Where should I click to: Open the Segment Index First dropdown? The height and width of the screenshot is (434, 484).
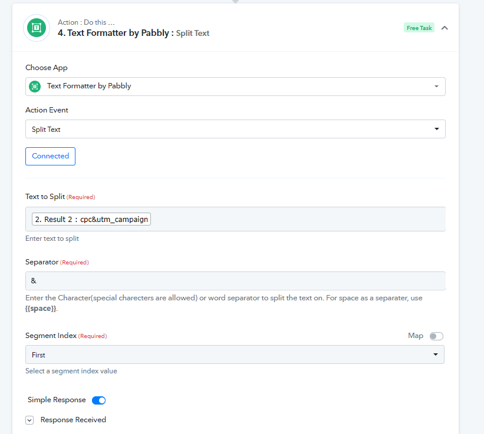235,355
